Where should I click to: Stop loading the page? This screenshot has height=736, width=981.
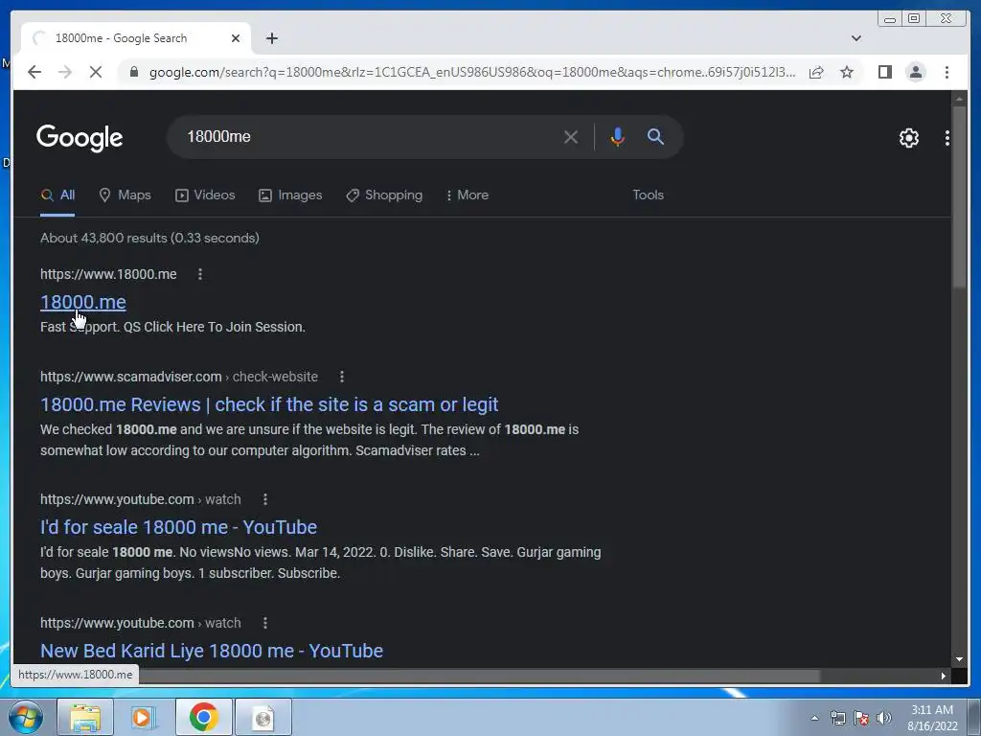point(95,72)
